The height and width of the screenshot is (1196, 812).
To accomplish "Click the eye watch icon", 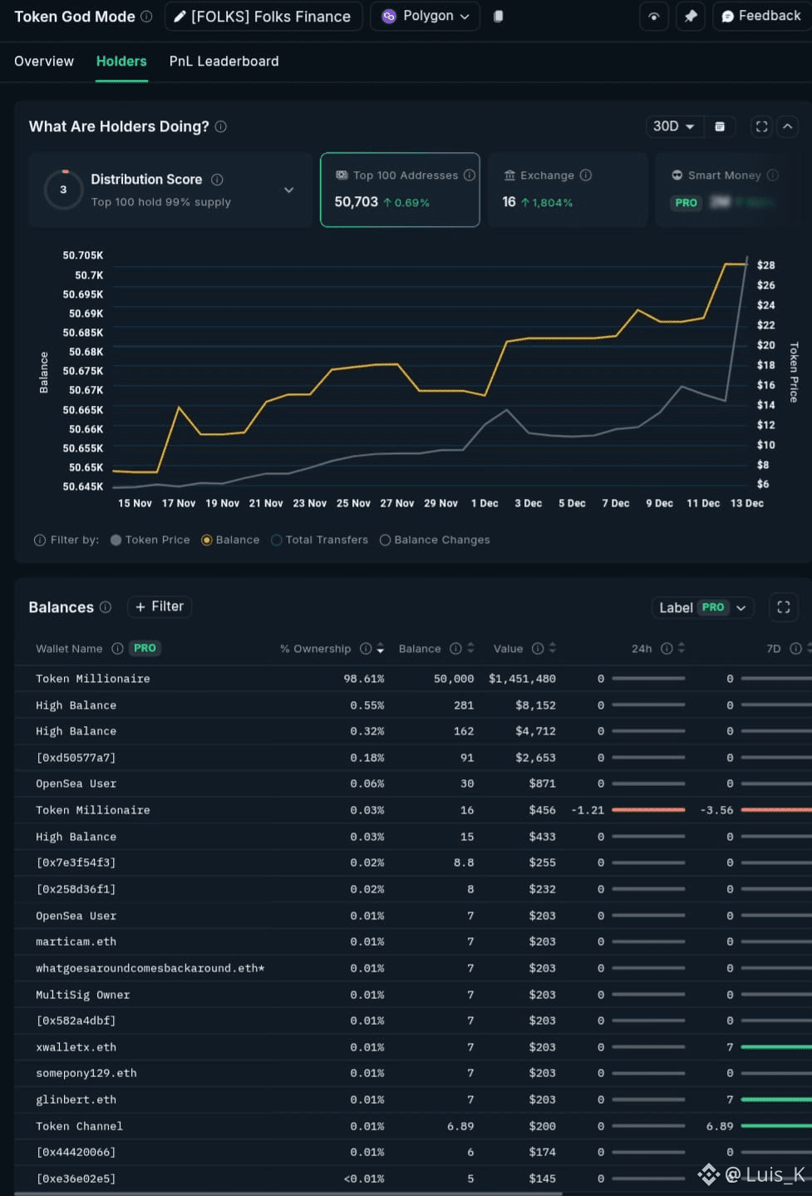I will tap(654, 17).
